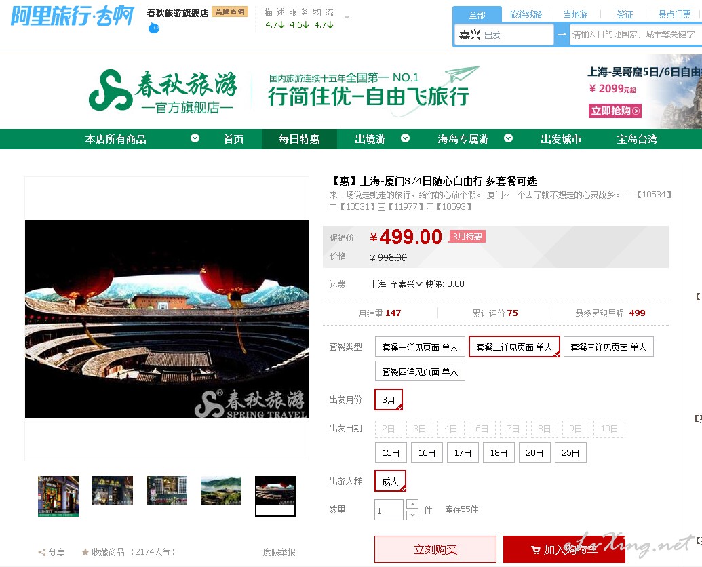702x567 pixels.
Task: Click the 立即抢购 banner button
Action: click(x=615, y=111)
